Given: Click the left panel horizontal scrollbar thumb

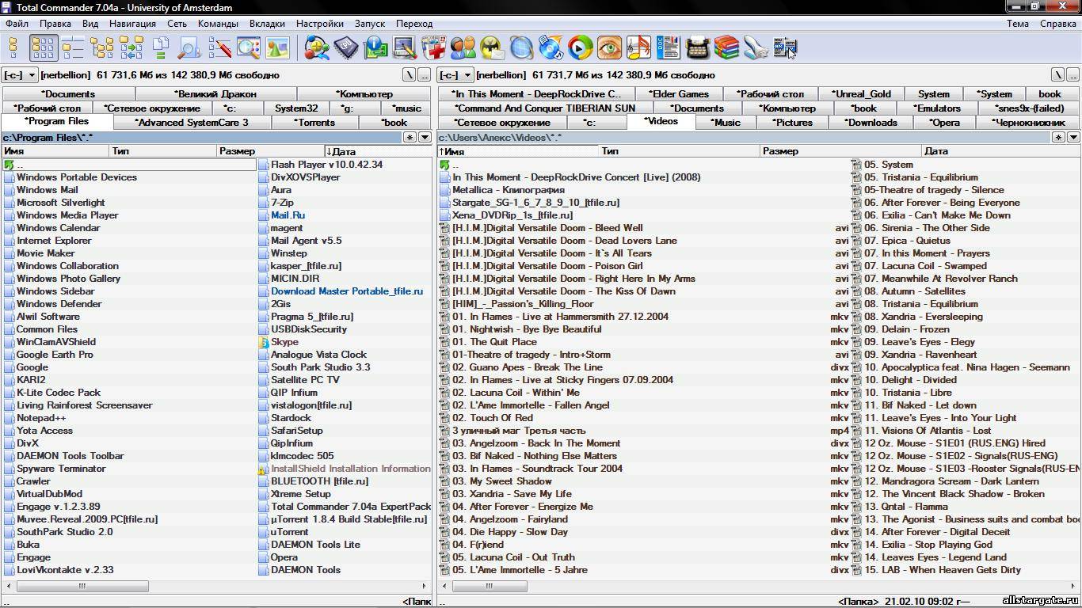Looking at the screenshot, I should tap(82, 587).
